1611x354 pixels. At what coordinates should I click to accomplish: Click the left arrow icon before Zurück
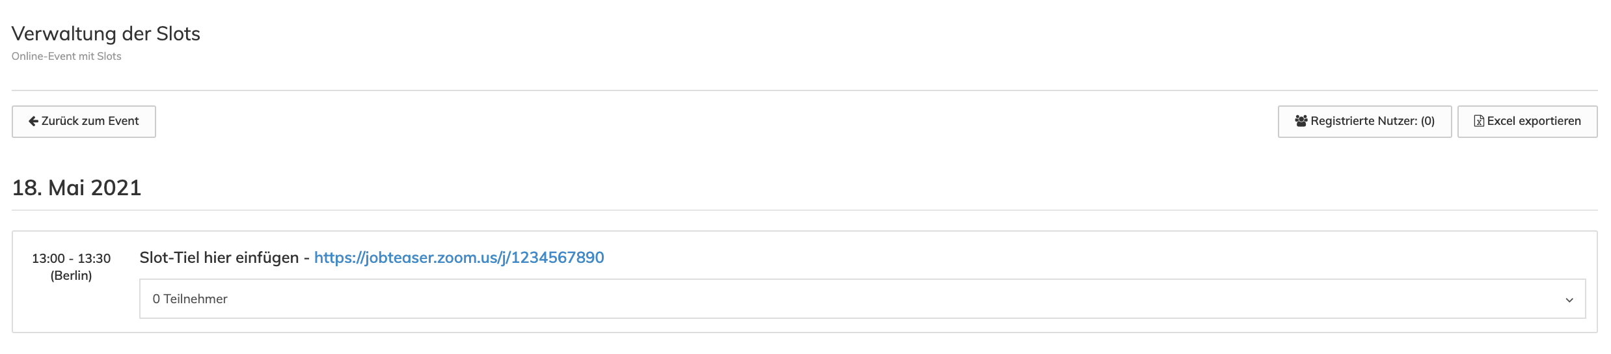point(33,122)
